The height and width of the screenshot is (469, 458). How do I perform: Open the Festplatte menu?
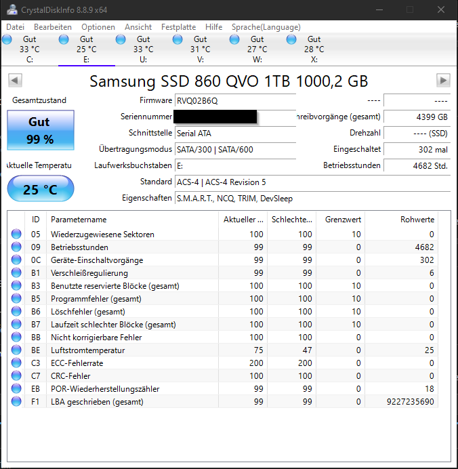pos(178,27)
